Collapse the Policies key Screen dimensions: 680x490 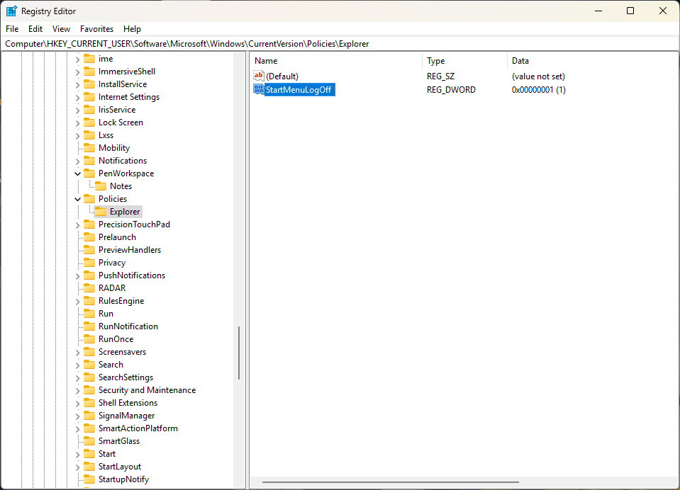pos(77,198)
